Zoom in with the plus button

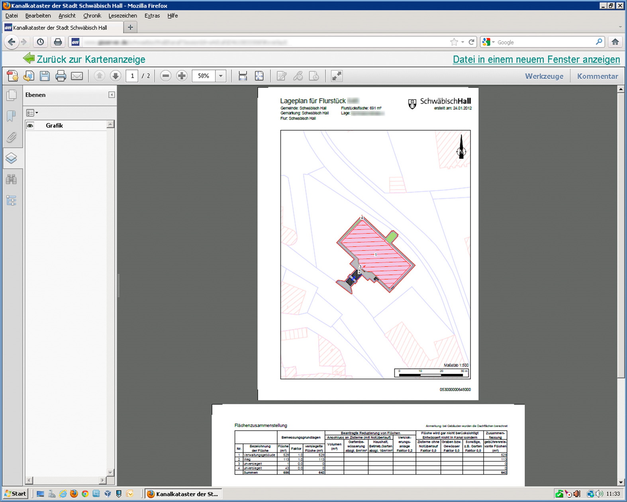point(182,76)
